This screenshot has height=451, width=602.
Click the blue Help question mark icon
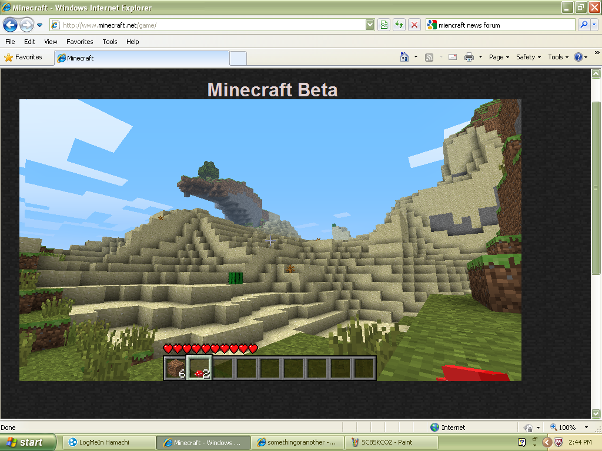(x=578, y=57)
